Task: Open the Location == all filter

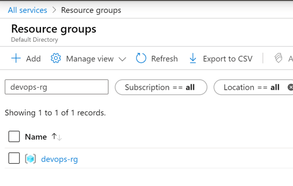Action: point(251,87)
